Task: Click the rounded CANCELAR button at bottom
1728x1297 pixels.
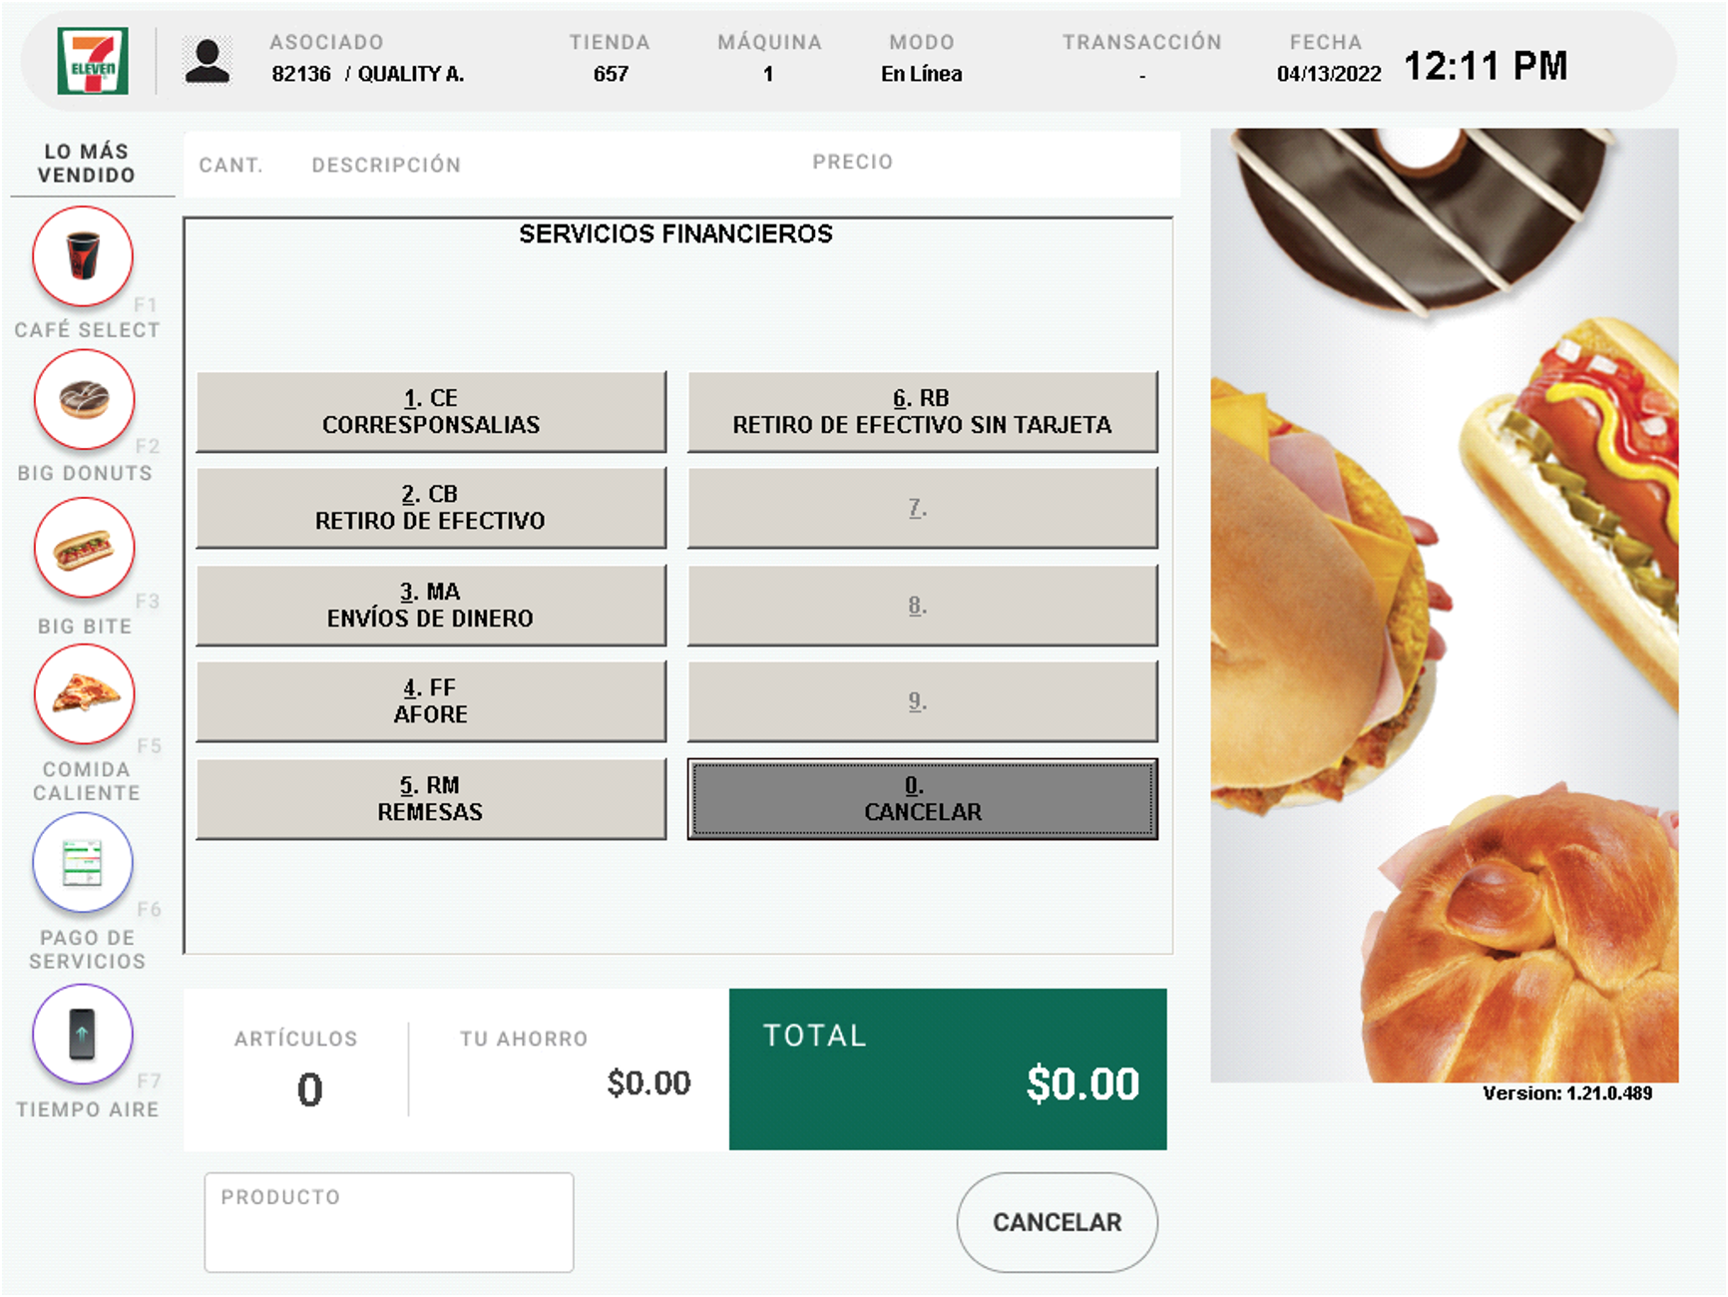Action: coord(1057,1222)
